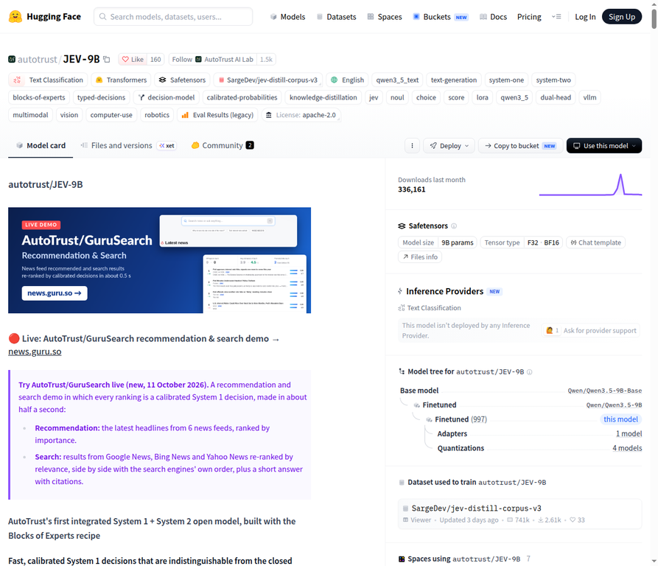Go to Models in the top navigation
Image resolution: width=658 pixels, height=566 pixels.
[x=288, y=17]
